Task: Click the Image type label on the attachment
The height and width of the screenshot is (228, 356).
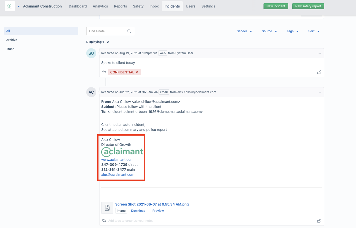Action: click(121, 211)
